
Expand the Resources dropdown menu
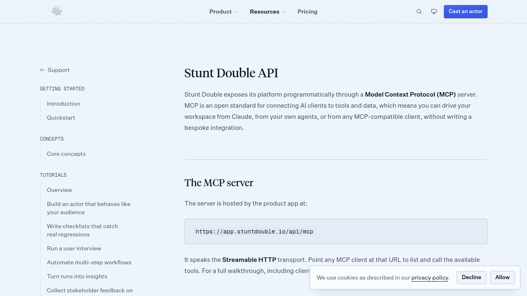coord(268,12)
